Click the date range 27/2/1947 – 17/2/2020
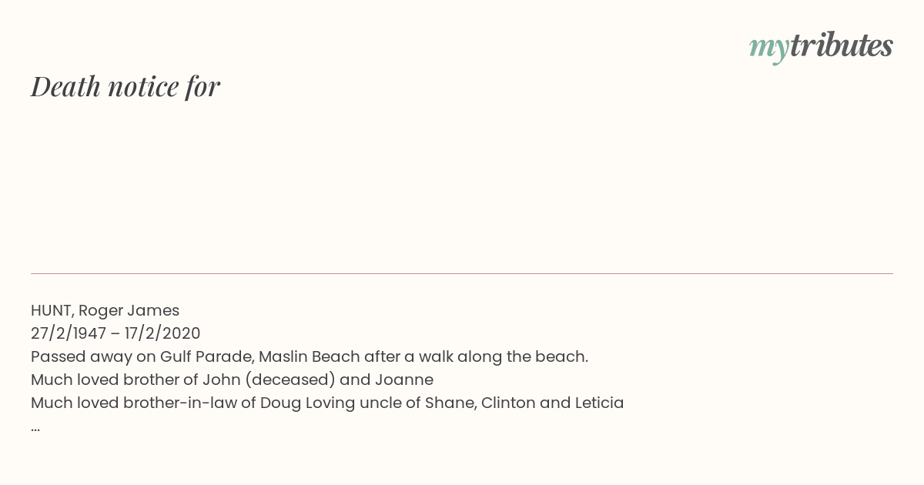 pos(115,333)
